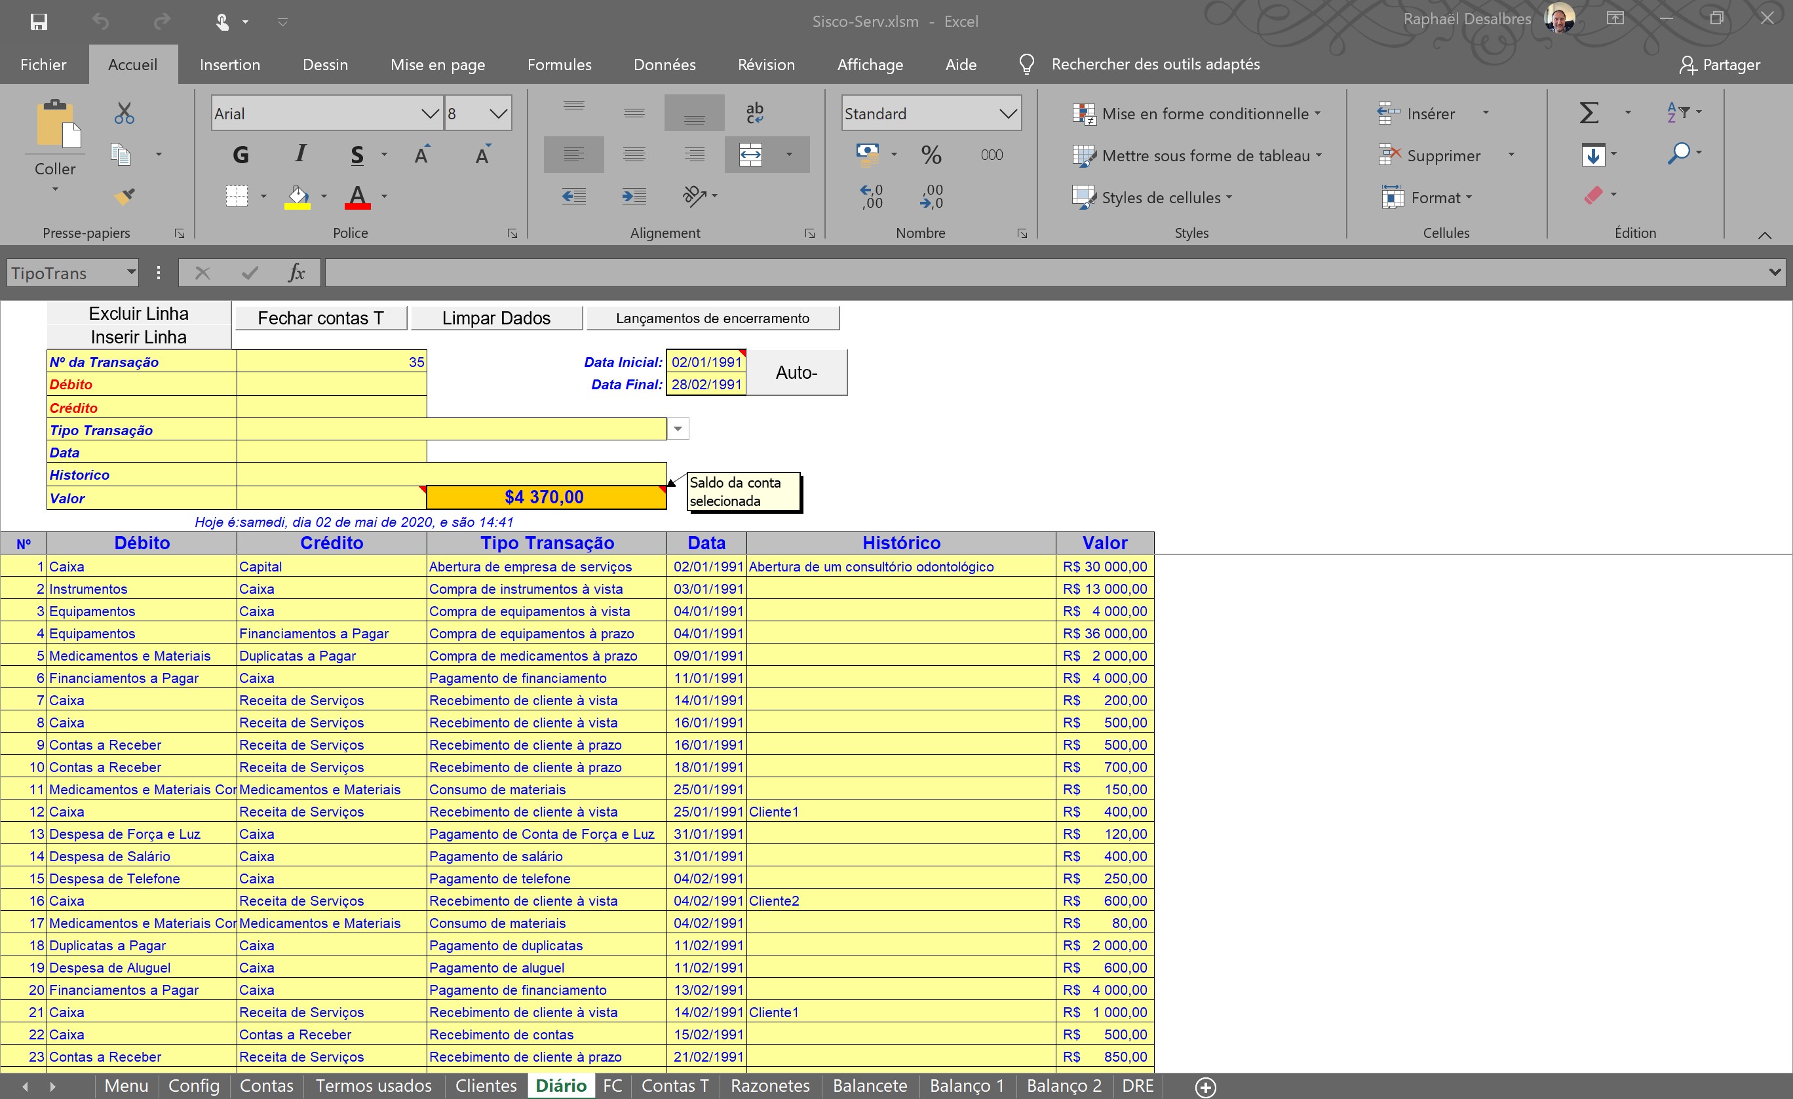This screenshot has width=1793, height=1099.
Task: Apply the yellow fill color bucket
Action: tap(297, 197)
